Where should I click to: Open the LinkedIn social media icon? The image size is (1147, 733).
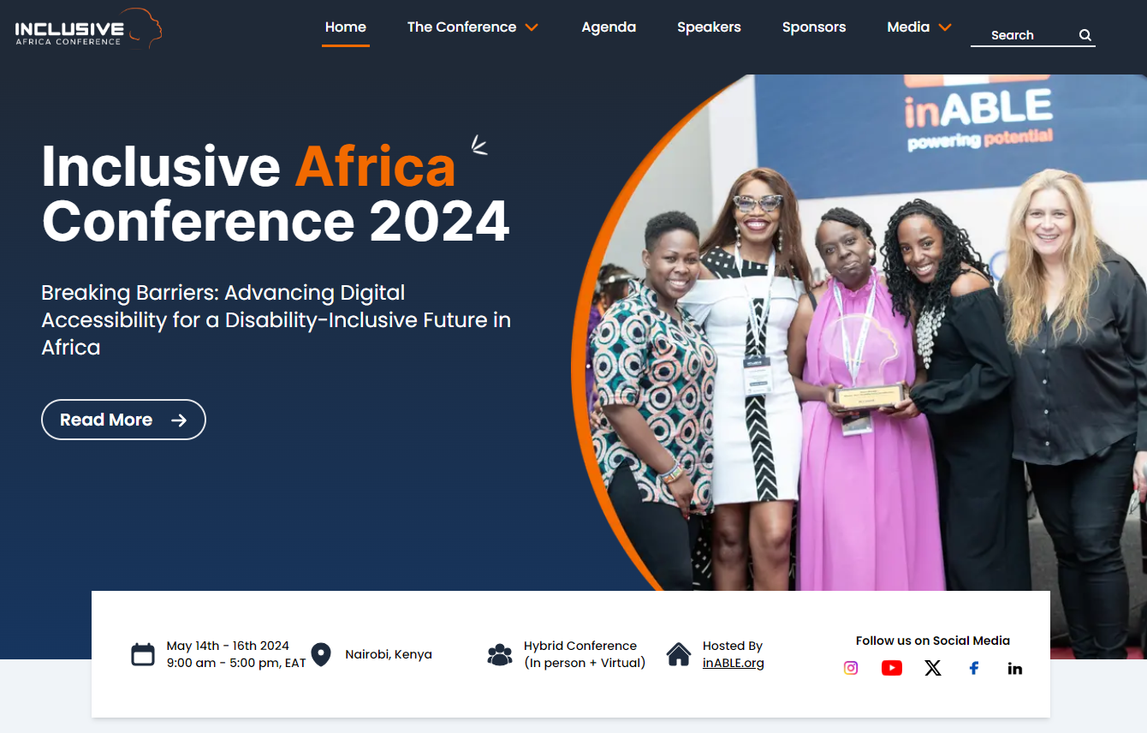(x=1015, y=668)
